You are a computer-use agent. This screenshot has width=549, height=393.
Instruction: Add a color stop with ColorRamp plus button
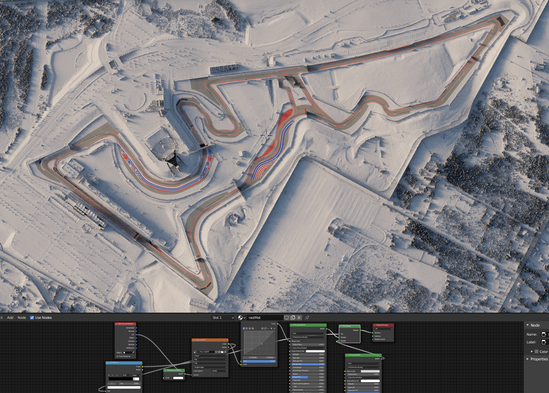point(109,375)
